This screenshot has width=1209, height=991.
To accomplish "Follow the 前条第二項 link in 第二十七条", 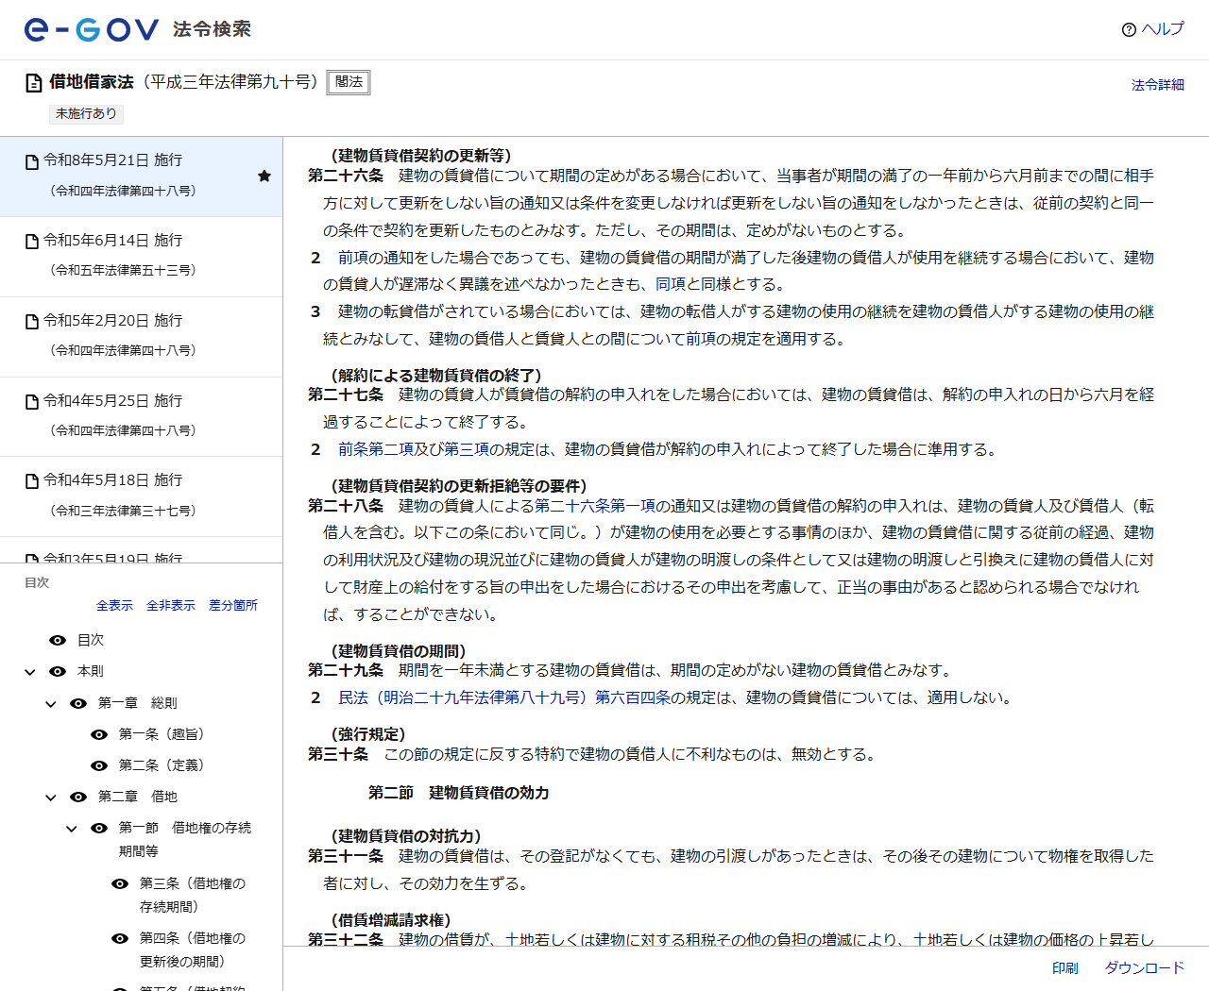I will (x=376, y=449).
